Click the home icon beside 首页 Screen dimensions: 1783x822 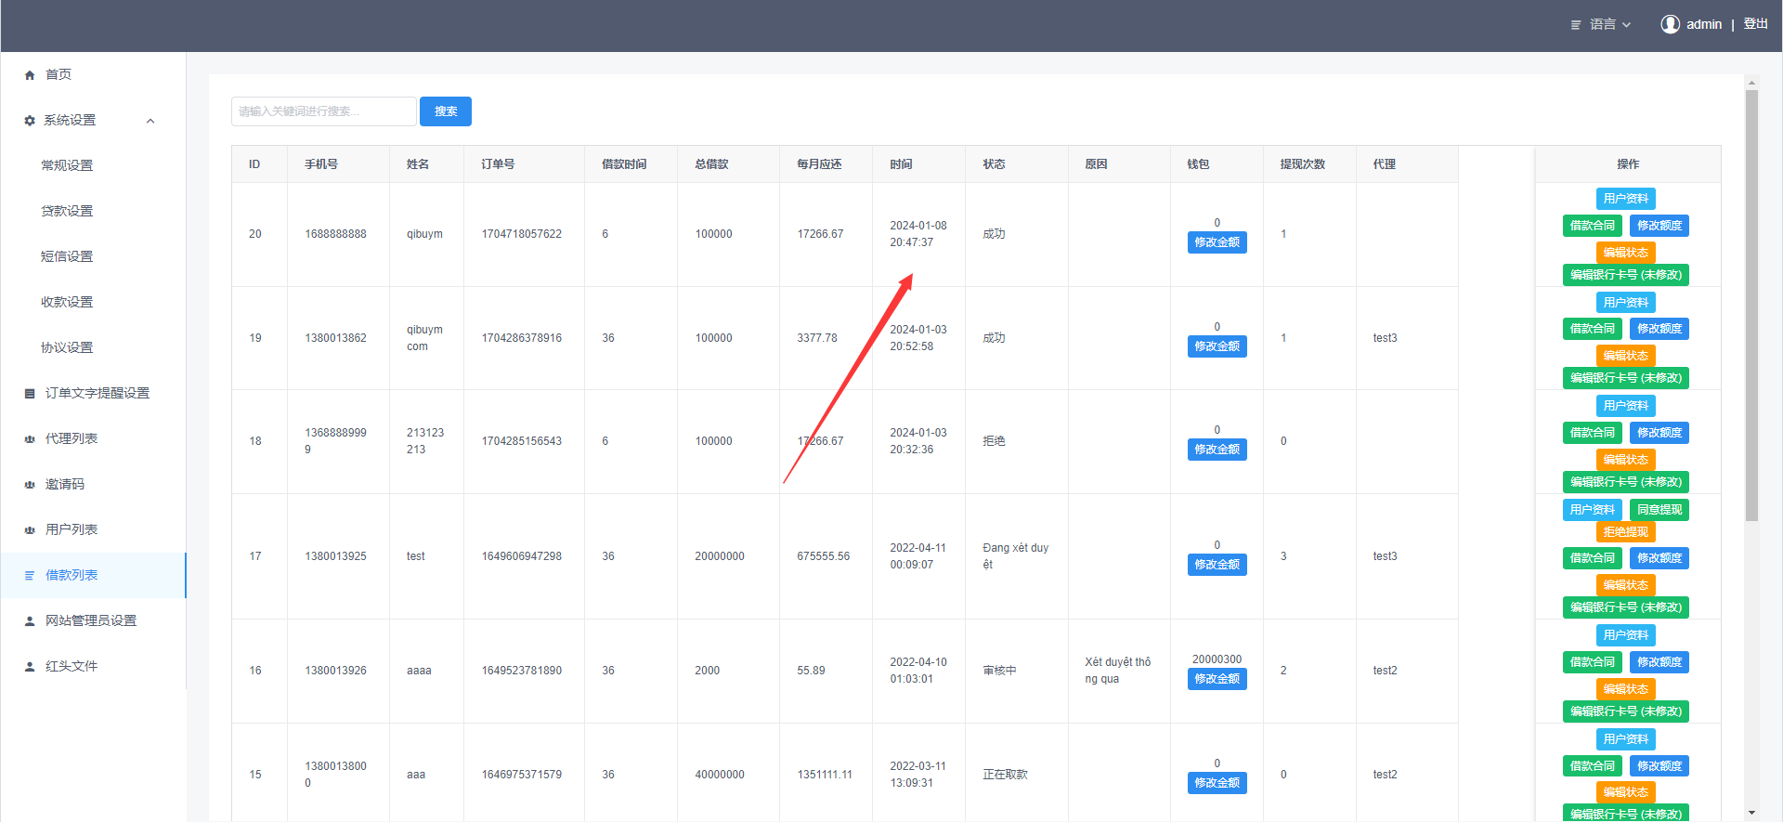coord(30,75)
